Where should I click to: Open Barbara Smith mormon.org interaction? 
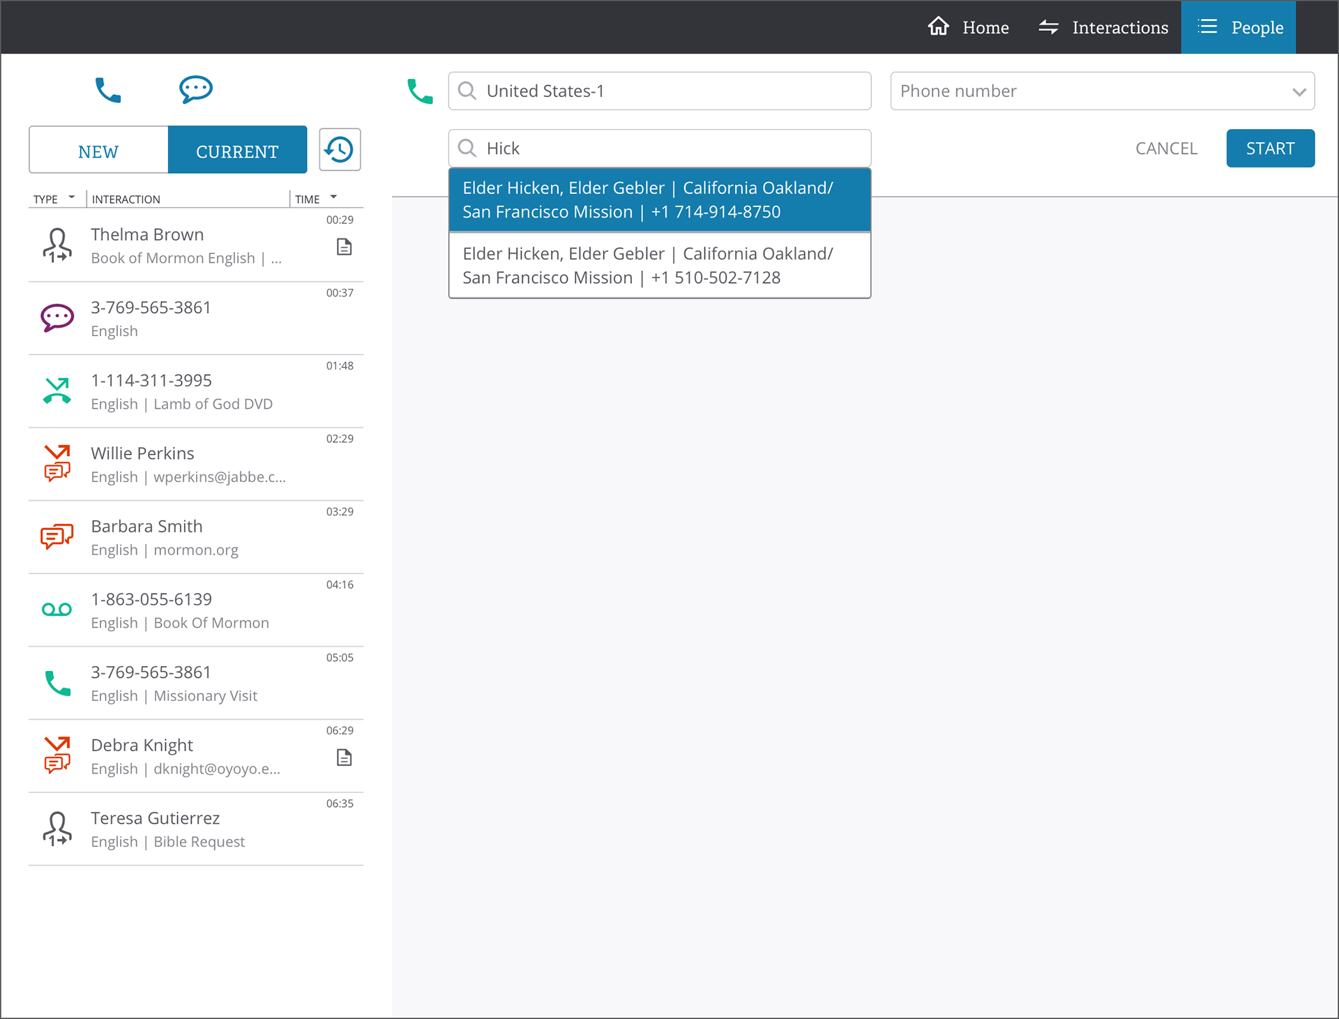coord(196,538)
